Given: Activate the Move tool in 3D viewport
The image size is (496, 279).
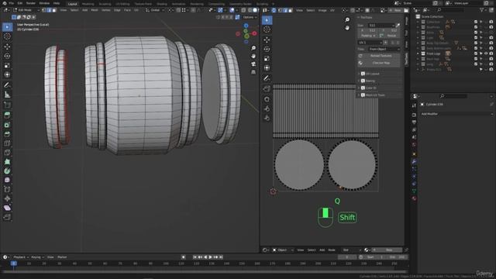Looking at the screenshot, I should click(7, 46).
